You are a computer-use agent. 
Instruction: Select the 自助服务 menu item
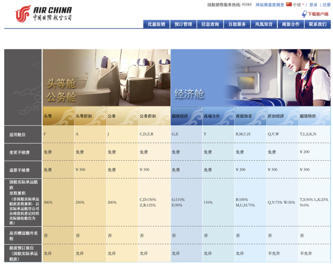(237, 24)
